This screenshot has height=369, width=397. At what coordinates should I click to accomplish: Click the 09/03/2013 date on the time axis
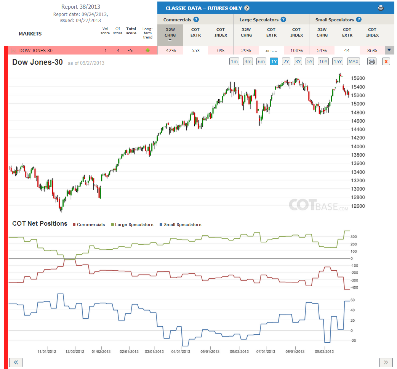point(324,351)
